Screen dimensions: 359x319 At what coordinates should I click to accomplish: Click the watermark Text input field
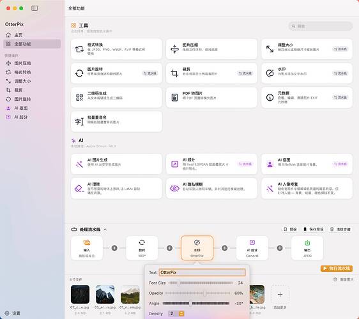coord(202,272)
